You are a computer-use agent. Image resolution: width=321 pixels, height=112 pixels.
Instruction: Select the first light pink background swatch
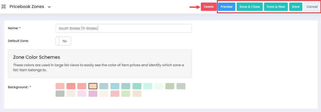coord(60,86)
